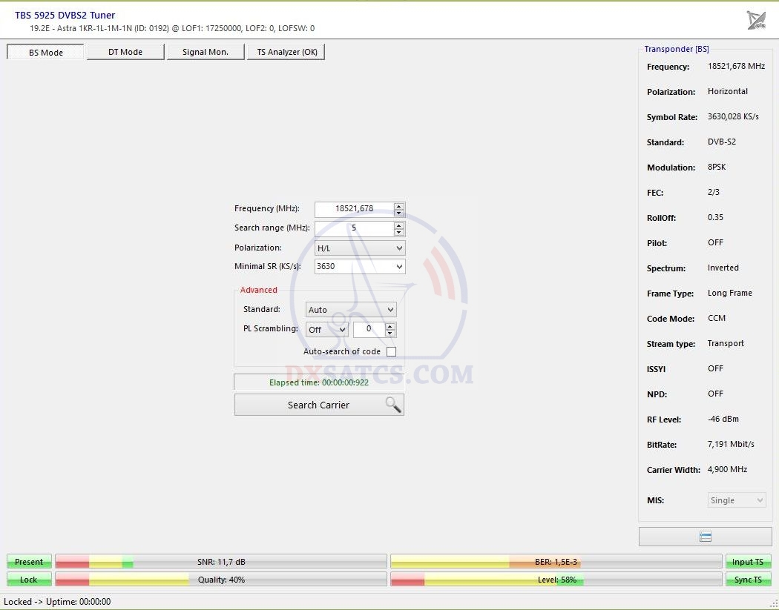Toggle the Present status indicator
Viewport: 779px width, 610px height.
tap(29, 562)
